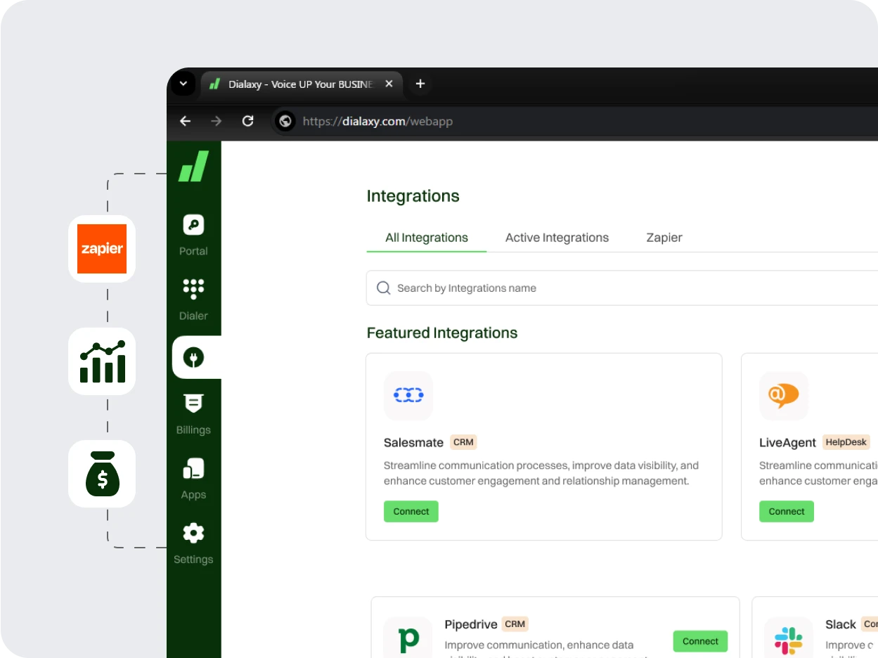Click the money bag tile
This screenshot has height=658, width=878.
(x=102, y=474)
